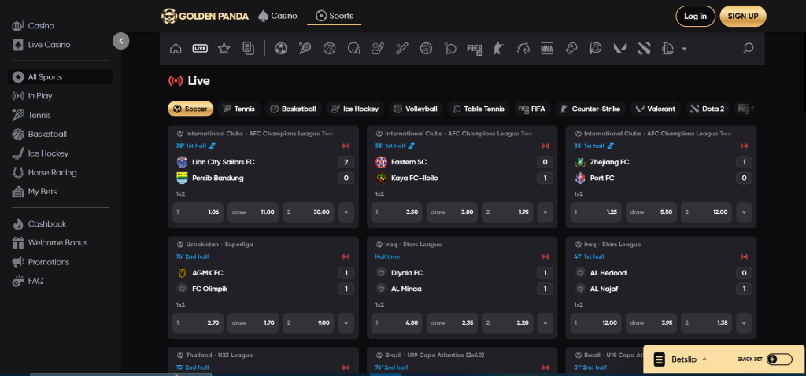Click the Log in button
This screenshot has height=376, width=806.
coord(695,16)
